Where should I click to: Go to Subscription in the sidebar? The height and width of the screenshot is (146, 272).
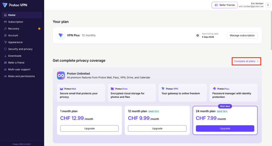(x=22, y=22)
